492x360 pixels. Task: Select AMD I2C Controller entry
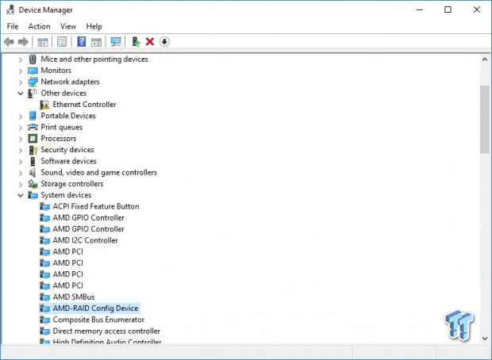click(86, 240)
